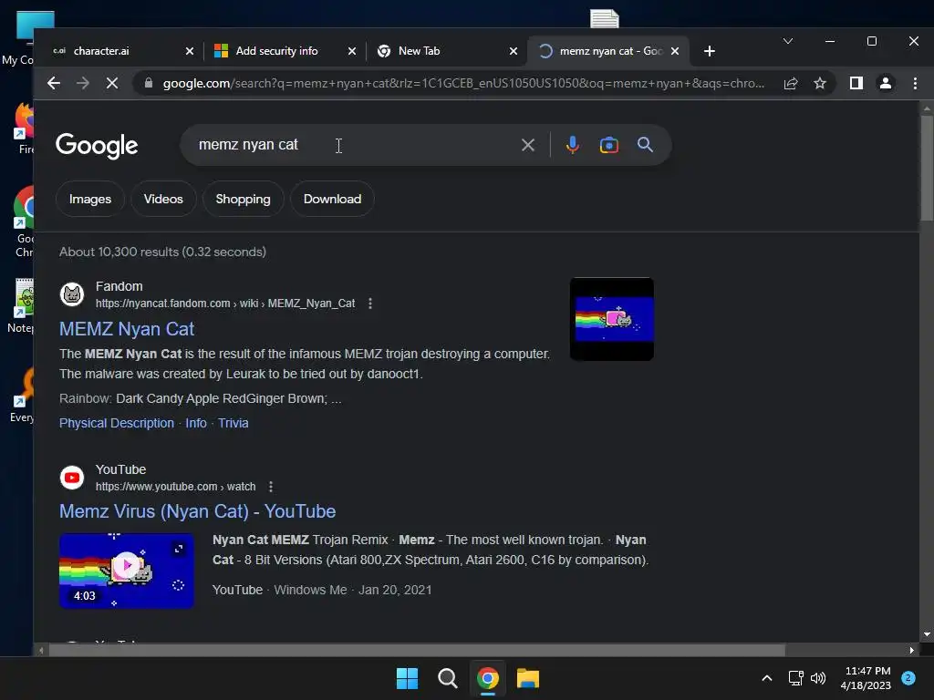Click the horizontal scrollbar thumb

[x=417, y=650]
